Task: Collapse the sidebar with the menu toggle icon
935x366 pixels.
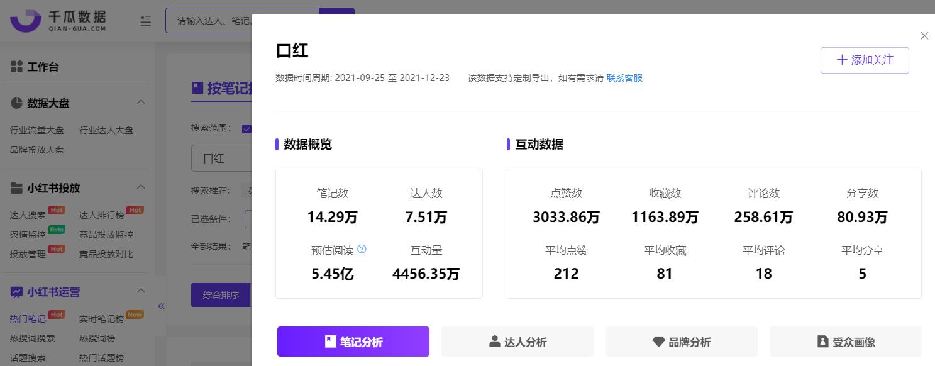Action: [145, 20]
